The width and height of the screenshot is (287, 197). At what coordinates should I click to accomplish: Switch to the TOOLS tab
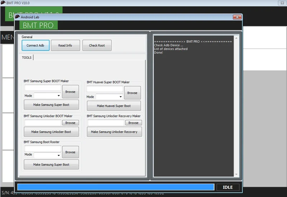pos(27,58)
